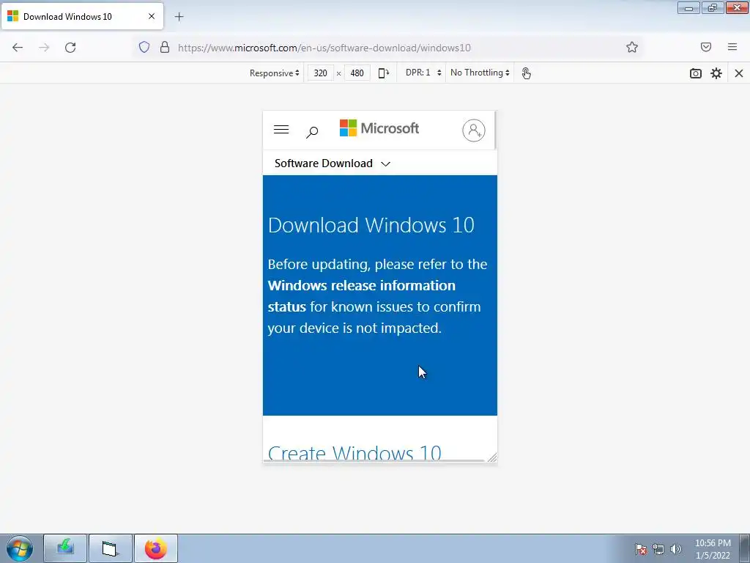Click the viewport resize handle corner

click(x=492, y=457)
